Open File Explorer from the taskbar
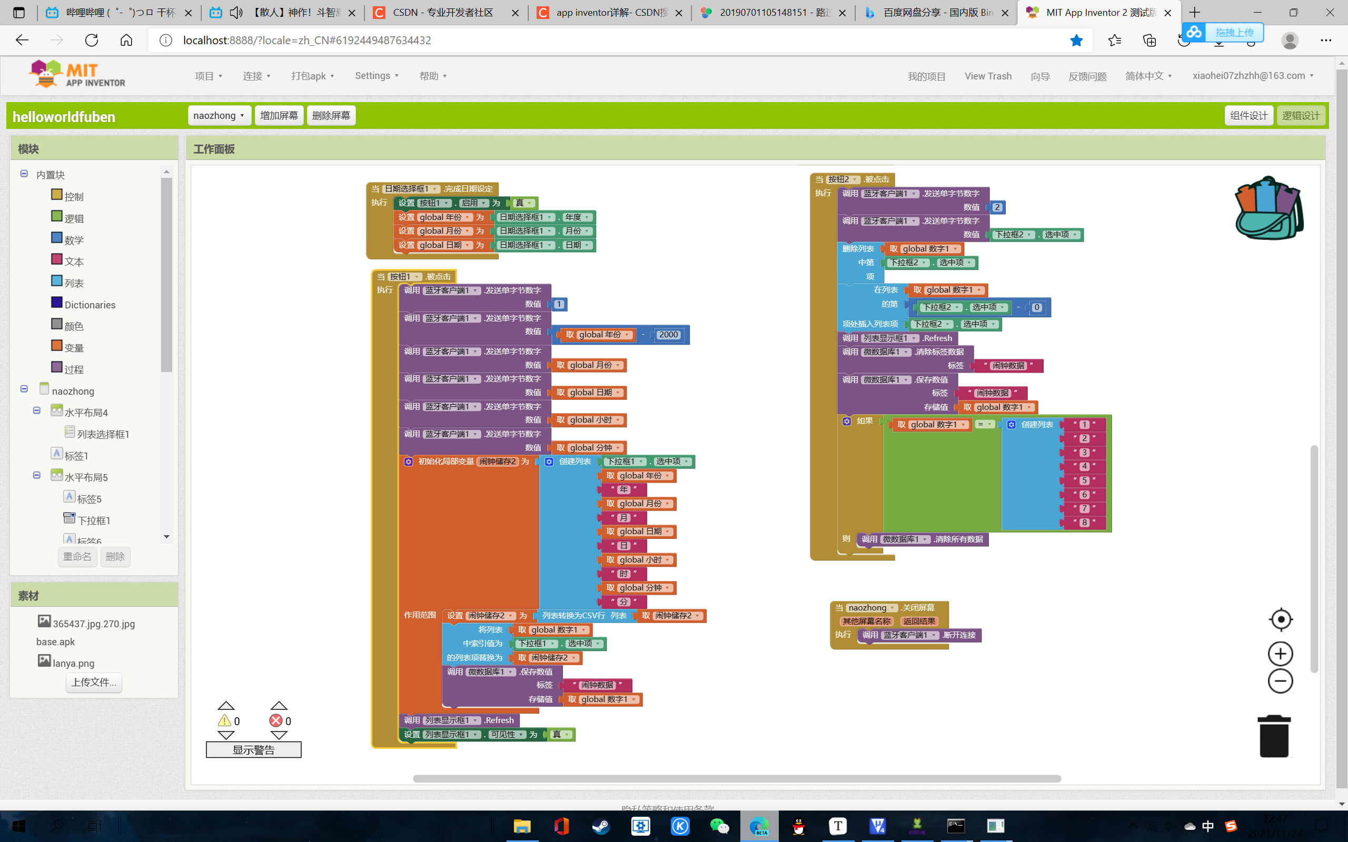 click(x=522, y=826)
